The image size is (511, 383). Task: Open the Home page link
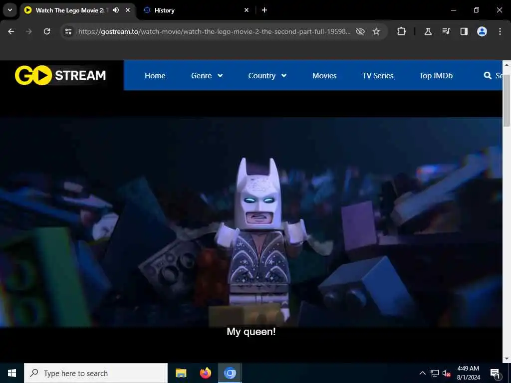[x=155, y=76]
